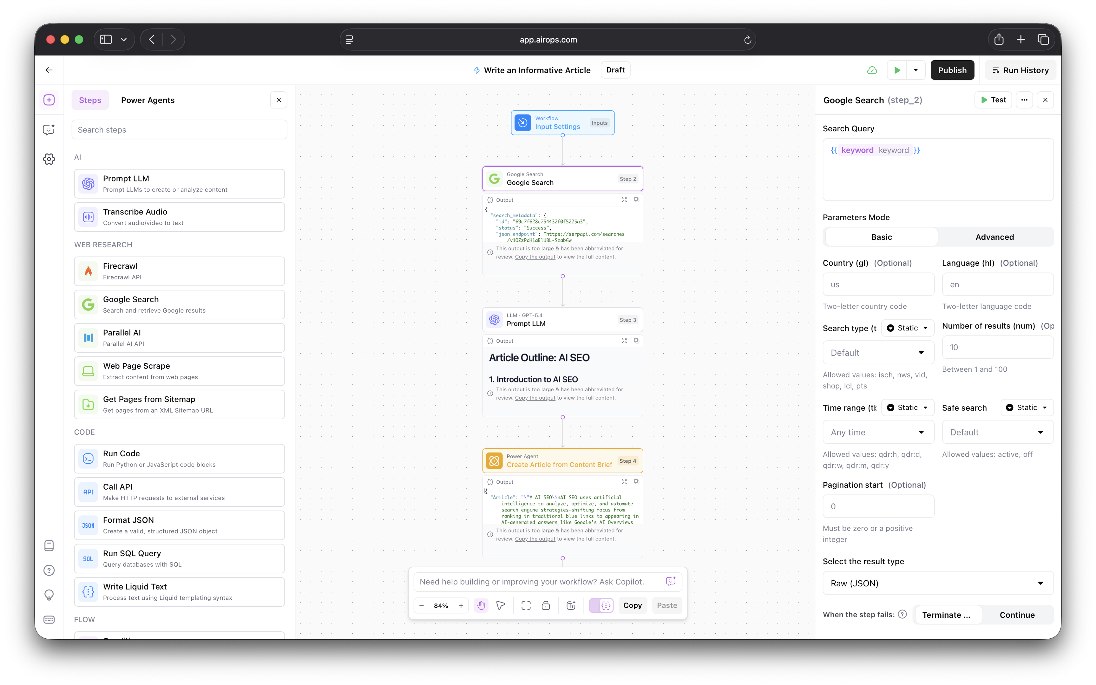This screenshot has width=1096, height=685.
Task: Expand Google Search step output fullscreen
Action: coord(624,200)
